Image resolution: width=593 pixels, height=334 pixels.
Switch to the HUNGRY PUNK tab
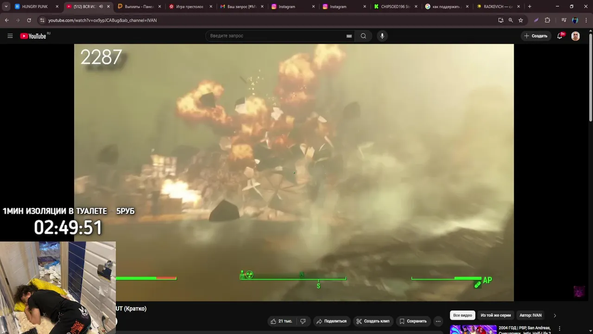coord(36,6)
